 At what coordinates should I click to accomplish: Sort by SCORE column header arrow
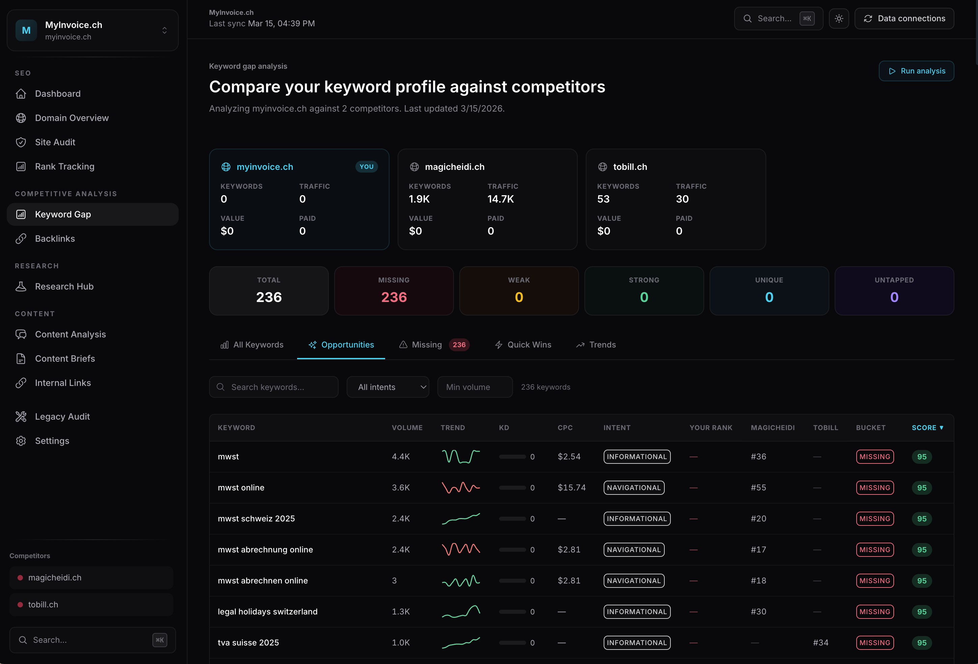pyautogui.click(x=941, y=428)
